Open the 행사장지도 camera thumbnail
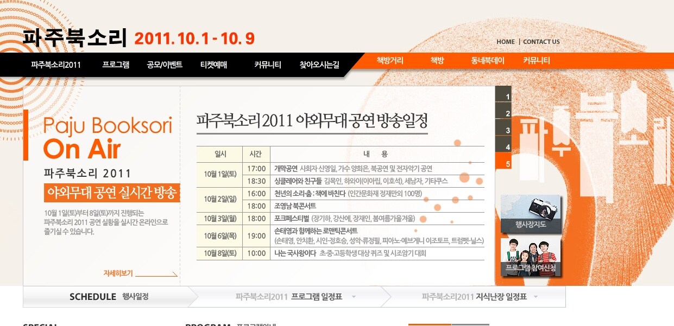This screenshot has width=674, height=326. point(531,213)
